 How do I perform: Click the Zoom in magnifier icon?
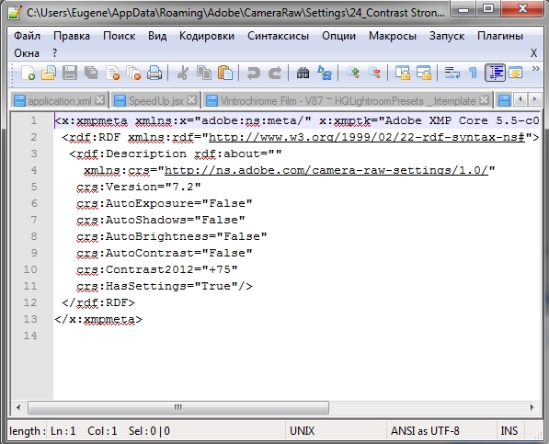[x=352, y=73]
